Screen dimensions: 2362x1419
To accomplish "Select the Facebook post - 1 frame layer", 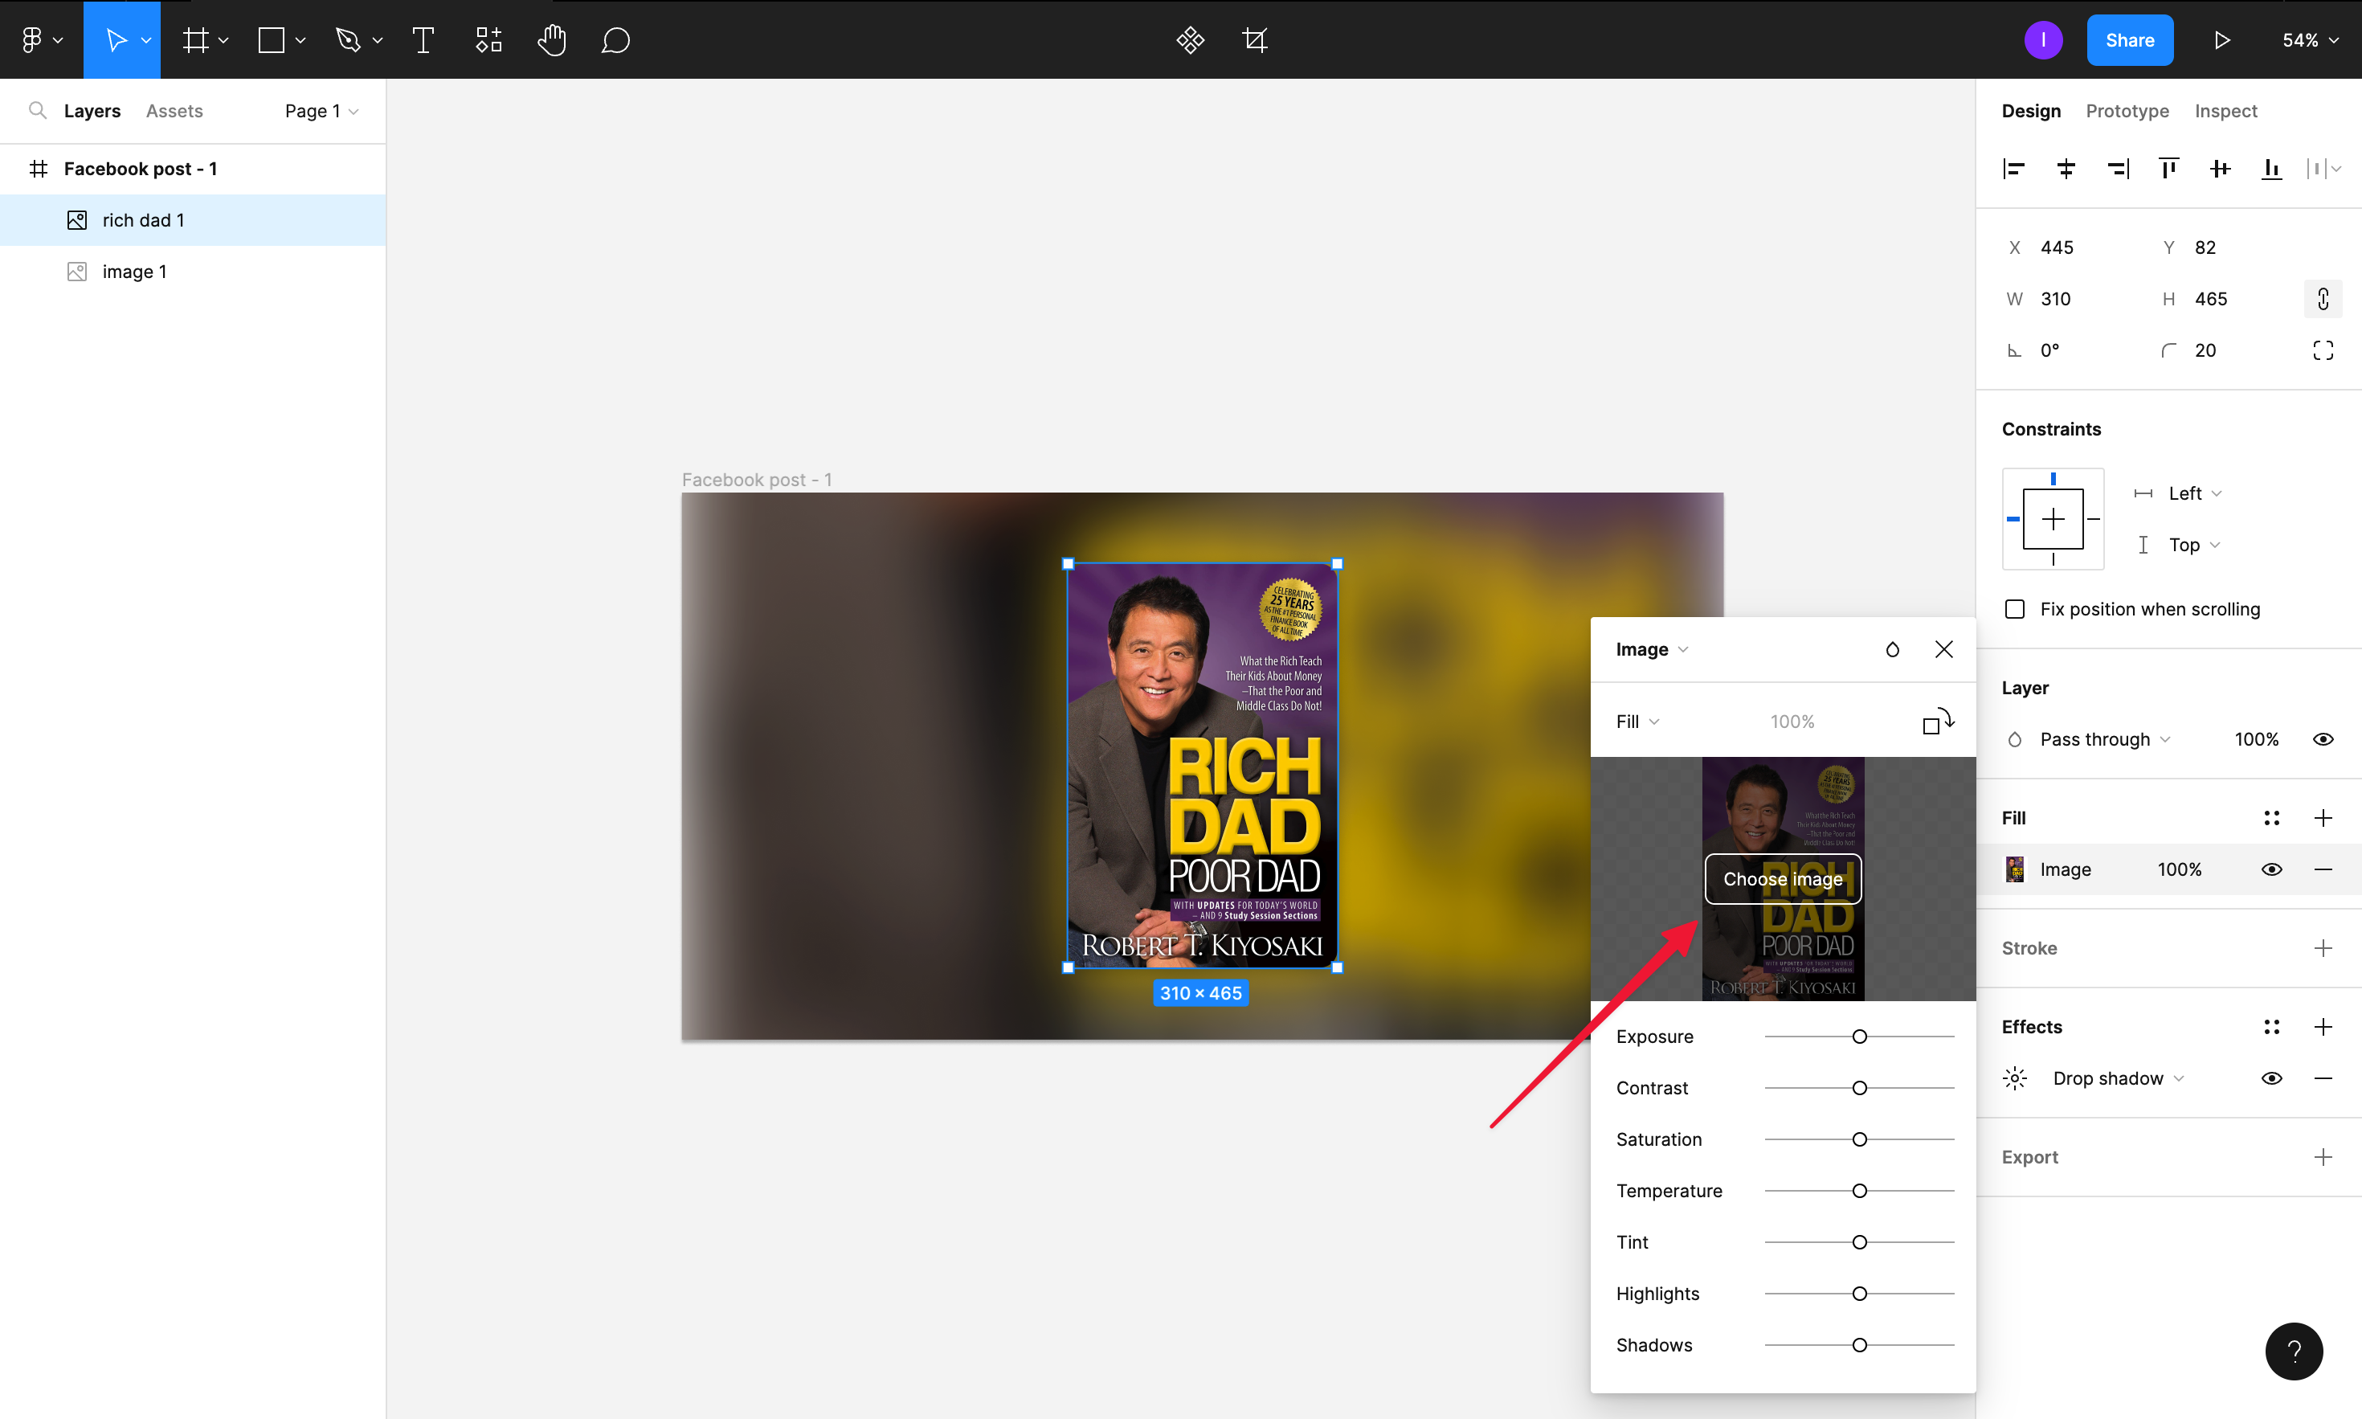I will click(x=193, y=168).
